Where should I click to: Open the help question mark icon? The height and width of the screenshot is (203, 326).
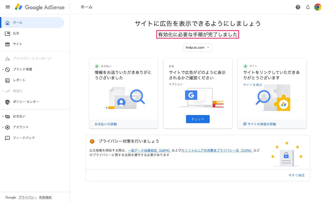(x=298, y=7)
